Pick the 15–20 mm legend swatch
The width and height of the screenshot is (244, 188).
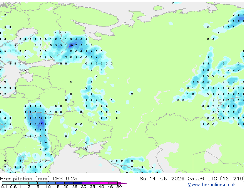click(x=60, y=183)
